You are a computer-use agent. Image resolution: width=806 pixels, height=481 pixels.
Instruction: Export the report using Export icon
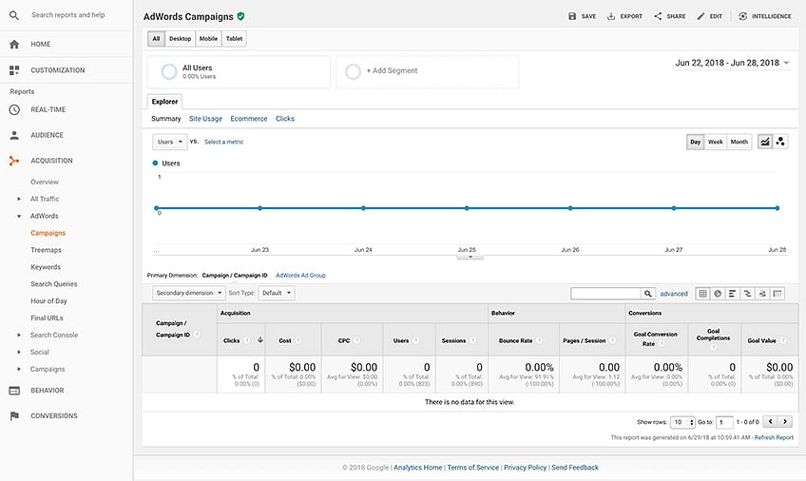(611, 16)
